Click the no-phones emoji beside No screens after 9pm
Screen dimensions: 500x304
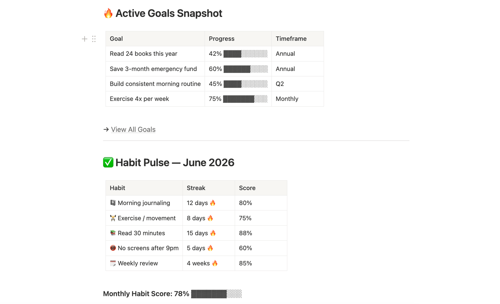113,248
